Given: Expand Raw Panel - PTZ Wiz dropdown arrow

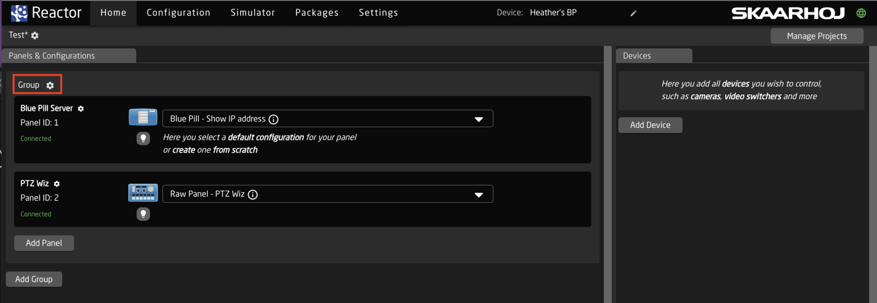Looking at the screenshot, I should point(479,195).
